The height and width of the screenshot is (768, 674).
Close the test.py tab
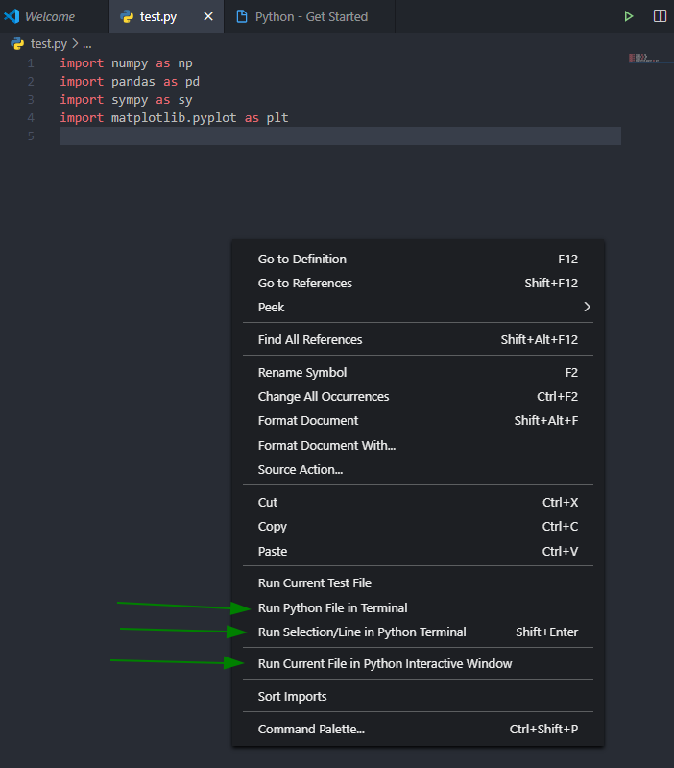point(208,16)
